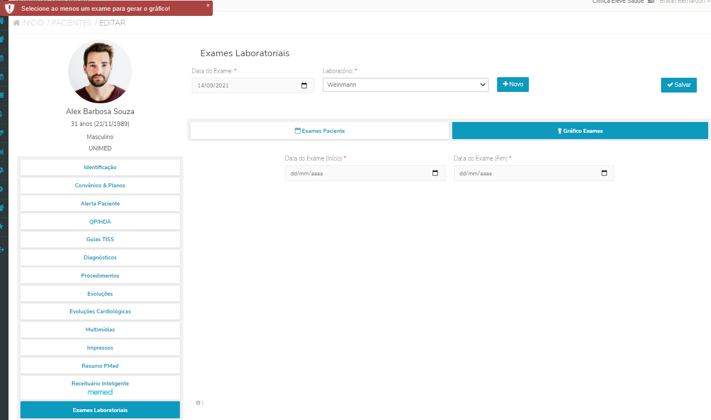Click the info icon at the bottom
This screenshot has height=420, width=711.
(x=198, y=403)
